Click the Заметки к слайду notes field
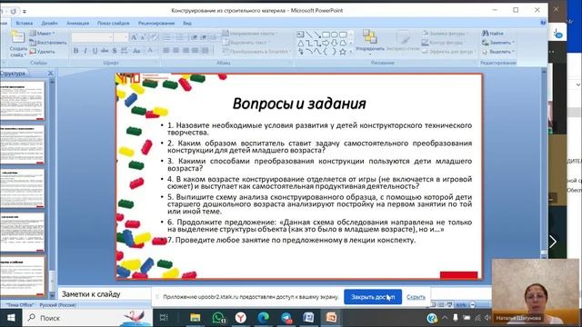This screenshot has height=327, width=582. (105, 294)
